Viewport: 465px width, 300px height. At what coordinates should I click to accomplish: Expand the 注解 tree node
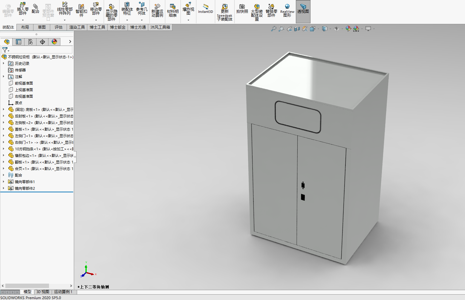[4, 76]
